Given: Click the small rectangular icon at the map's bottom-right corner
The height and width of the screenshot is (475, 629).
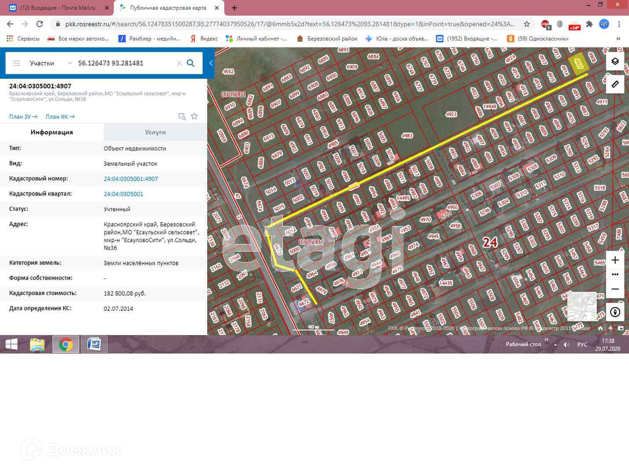Looking at the screenshot, I should click(621, 328).
